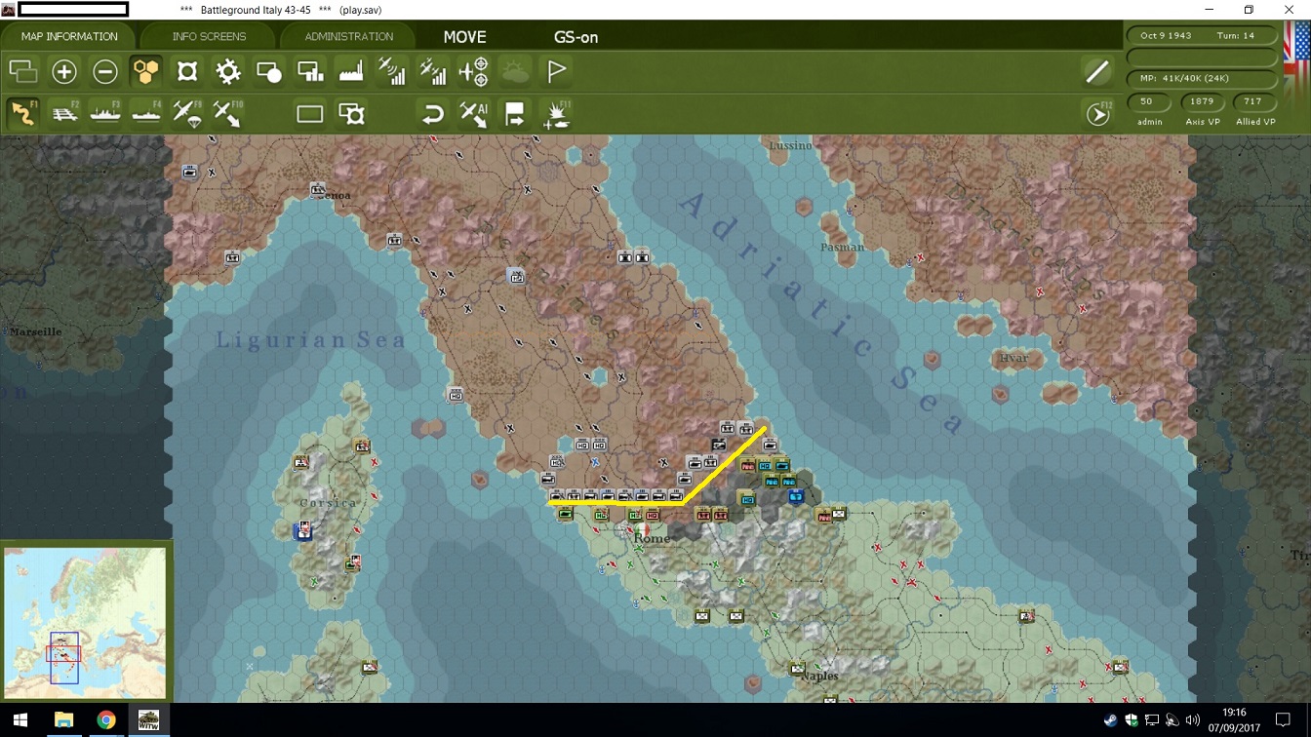Select the Amphibious transport mode (F4) icon

coord(146,113)
